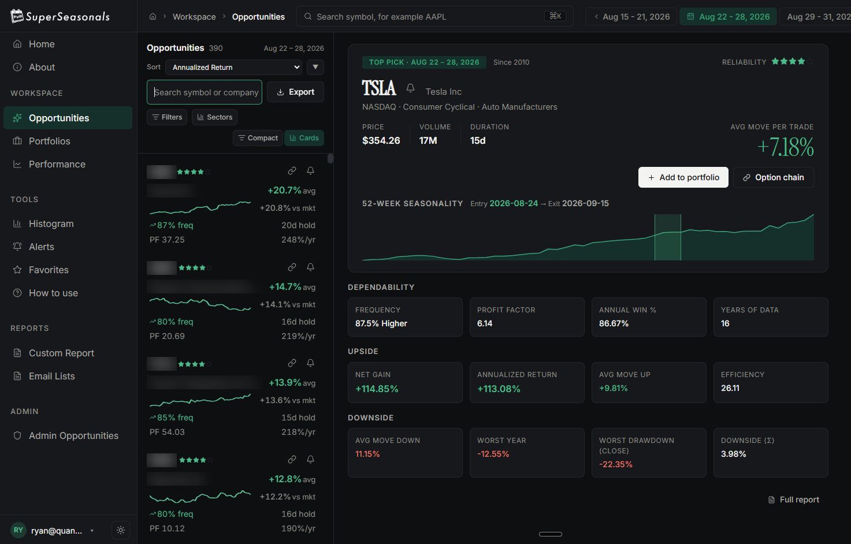Focus the Search symbol or company field

click(x=205, y=92)
